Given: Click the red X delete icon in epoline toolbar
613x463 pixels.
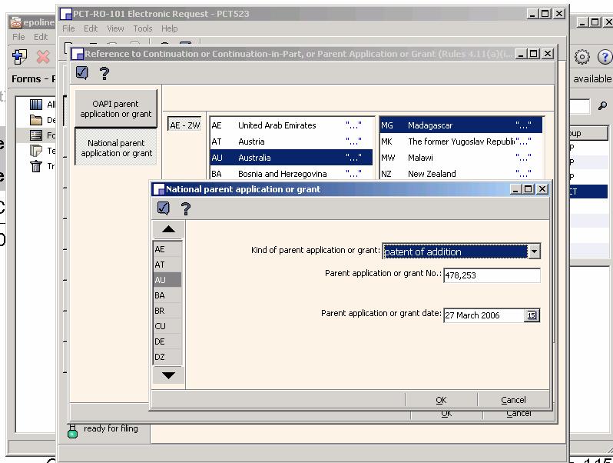Looking at the screenshot, I should (43, 57).
